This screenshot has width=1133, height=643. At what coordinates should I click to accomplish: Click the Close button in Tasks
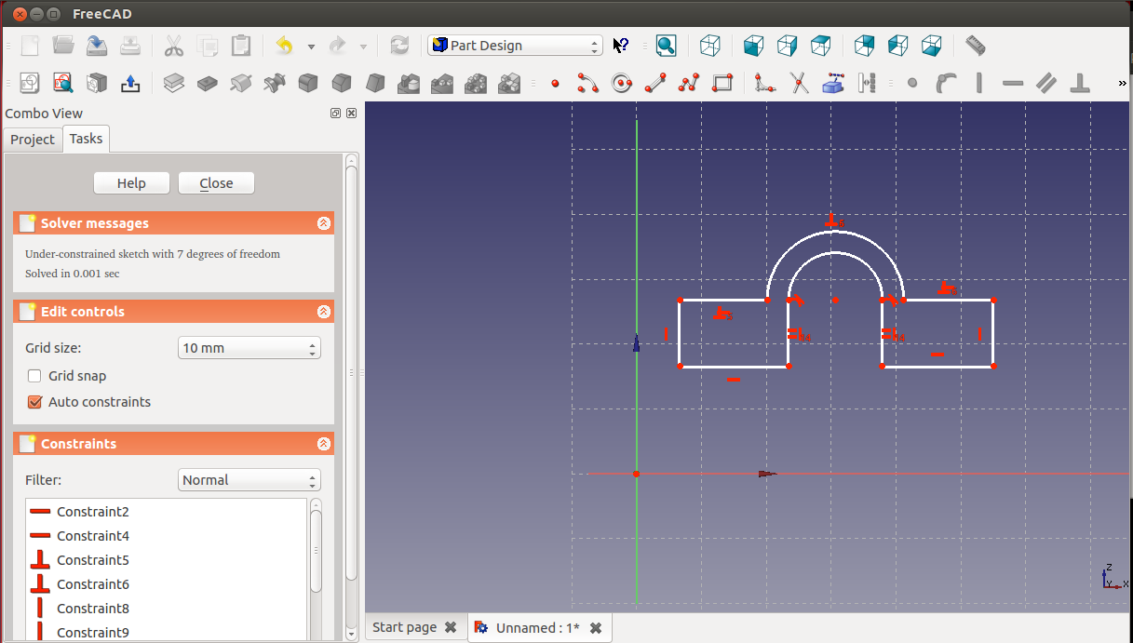[216, 183]
